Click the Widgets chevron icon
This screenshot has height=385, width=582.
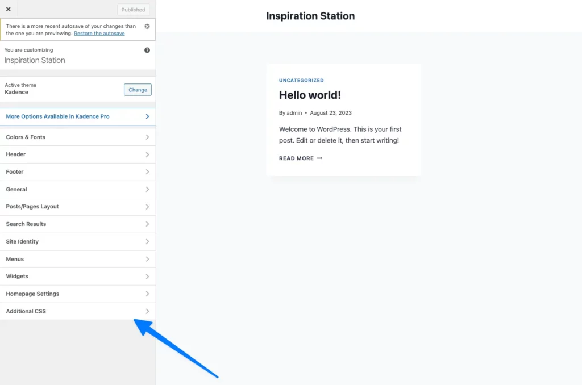pyautogui.click(x=147, y=277)
